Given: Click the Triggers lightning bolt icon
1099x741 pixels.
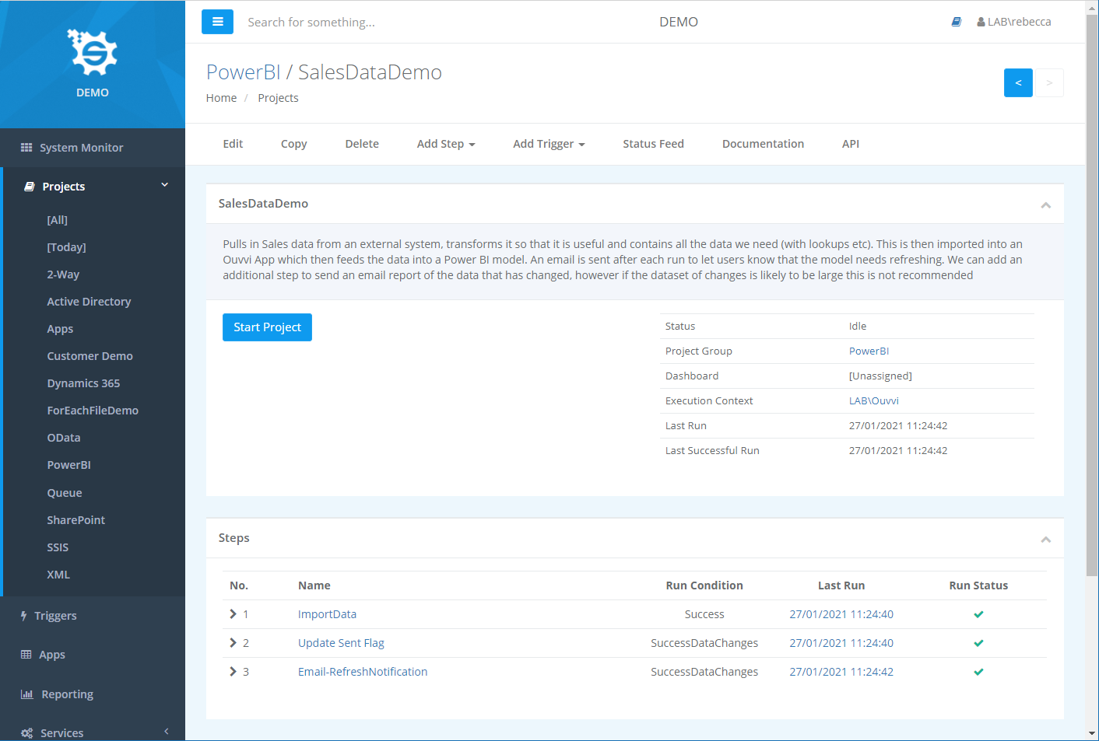Looking at the screenshot, I should (24, 616).
